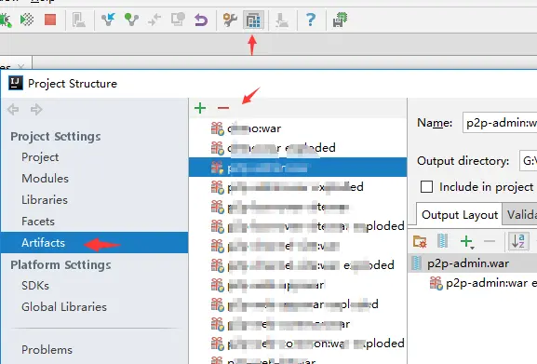Select the demo:war exploded artifact
Image resolution: width=537 pixels, height=364 pixels.
[x=274, y=148]
